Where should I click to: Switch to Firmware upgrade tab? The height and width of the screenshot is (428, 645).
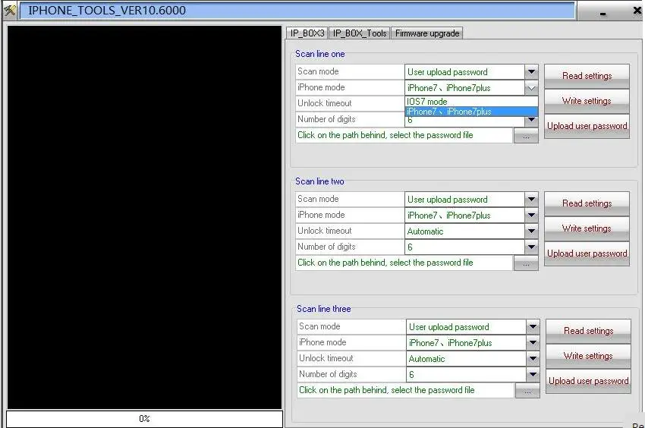(x=427, y=33)
